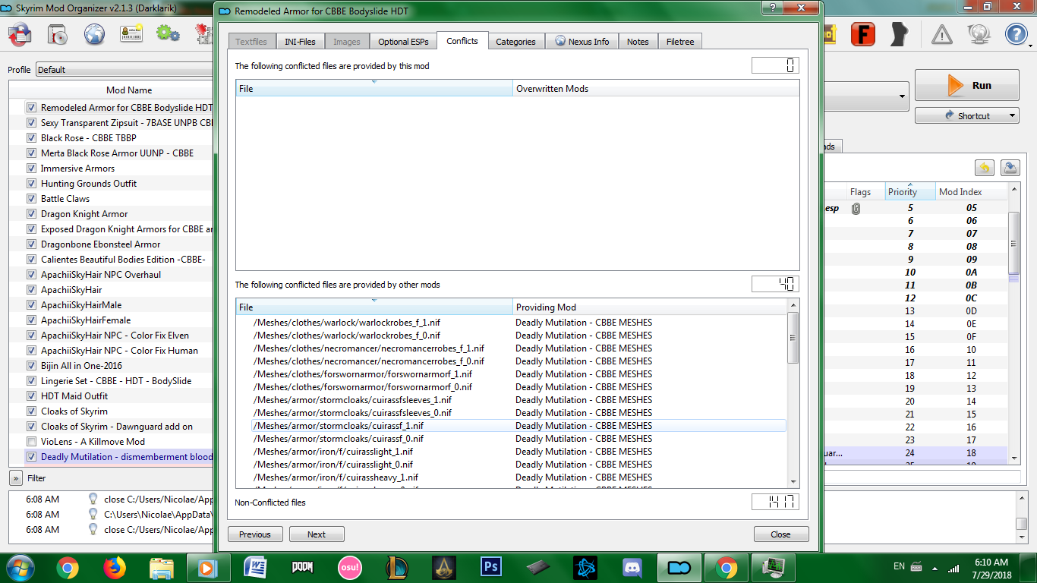The height and width of the screenshot is (583, 1037).
Task: Open the profiles ID card icon
Action: pyautogui.click(x=131, y=34)
